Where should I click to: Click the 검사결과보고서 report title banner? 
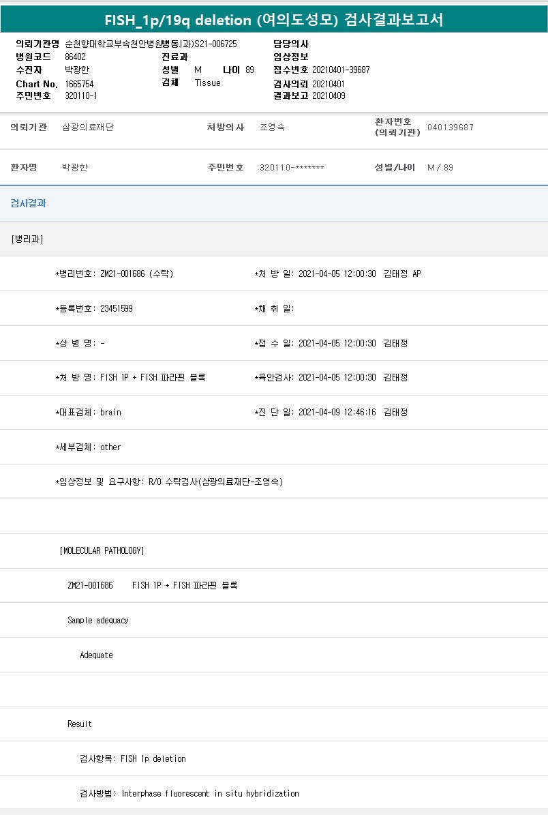click(274, 20)
